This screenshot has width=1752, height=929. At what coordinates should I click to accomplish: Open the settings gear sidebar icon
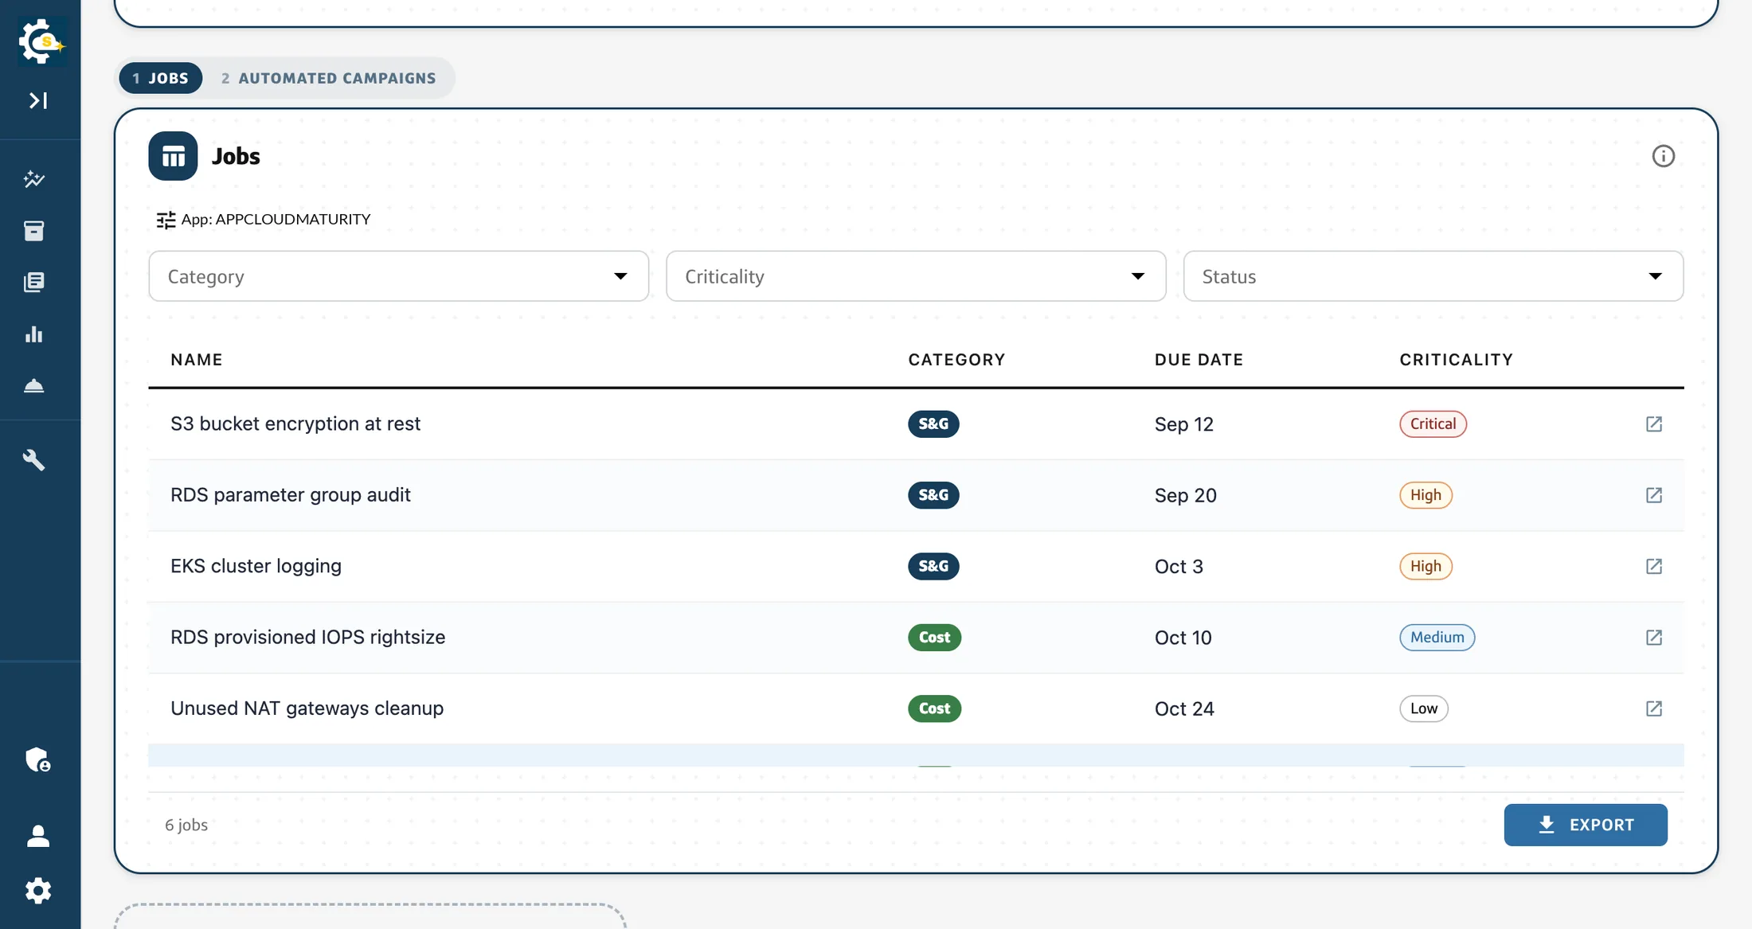37,890
